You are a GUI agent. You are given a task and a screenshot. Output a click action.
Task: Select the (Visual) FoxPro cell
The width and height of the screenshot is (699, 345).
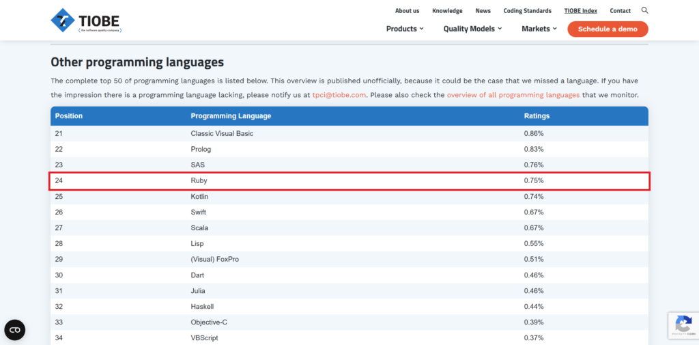click(215, 260)
